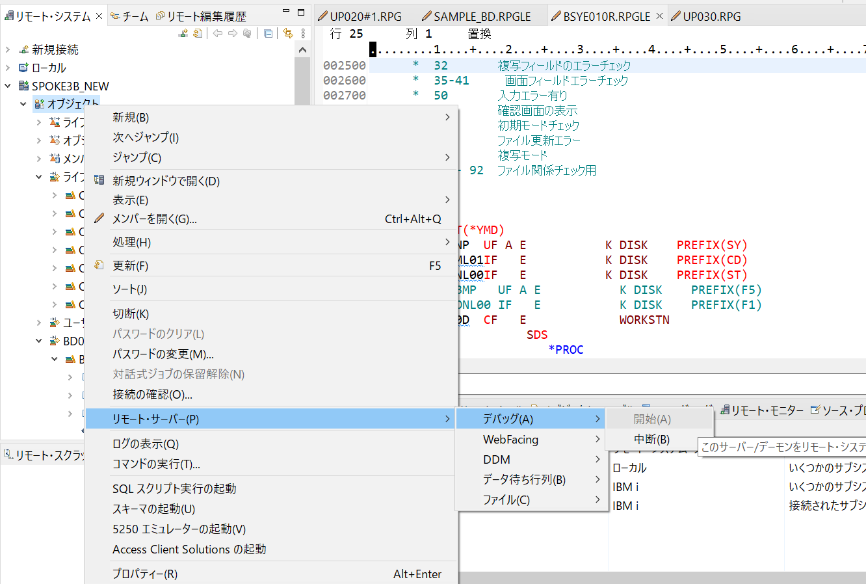Toggle link with editor icon
This screenshot has height=584, width=866.
[287, 33]
